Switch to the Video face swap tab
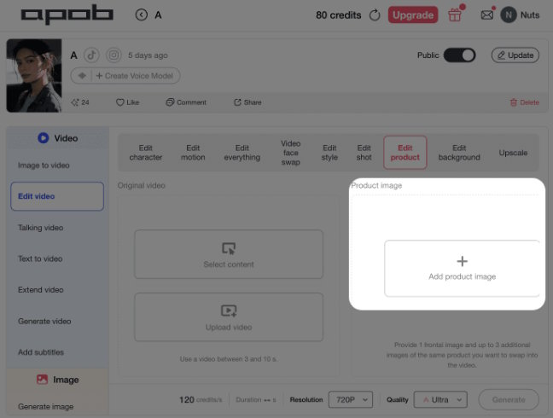Viewport: 553px width, 418px height. [291, 153]
